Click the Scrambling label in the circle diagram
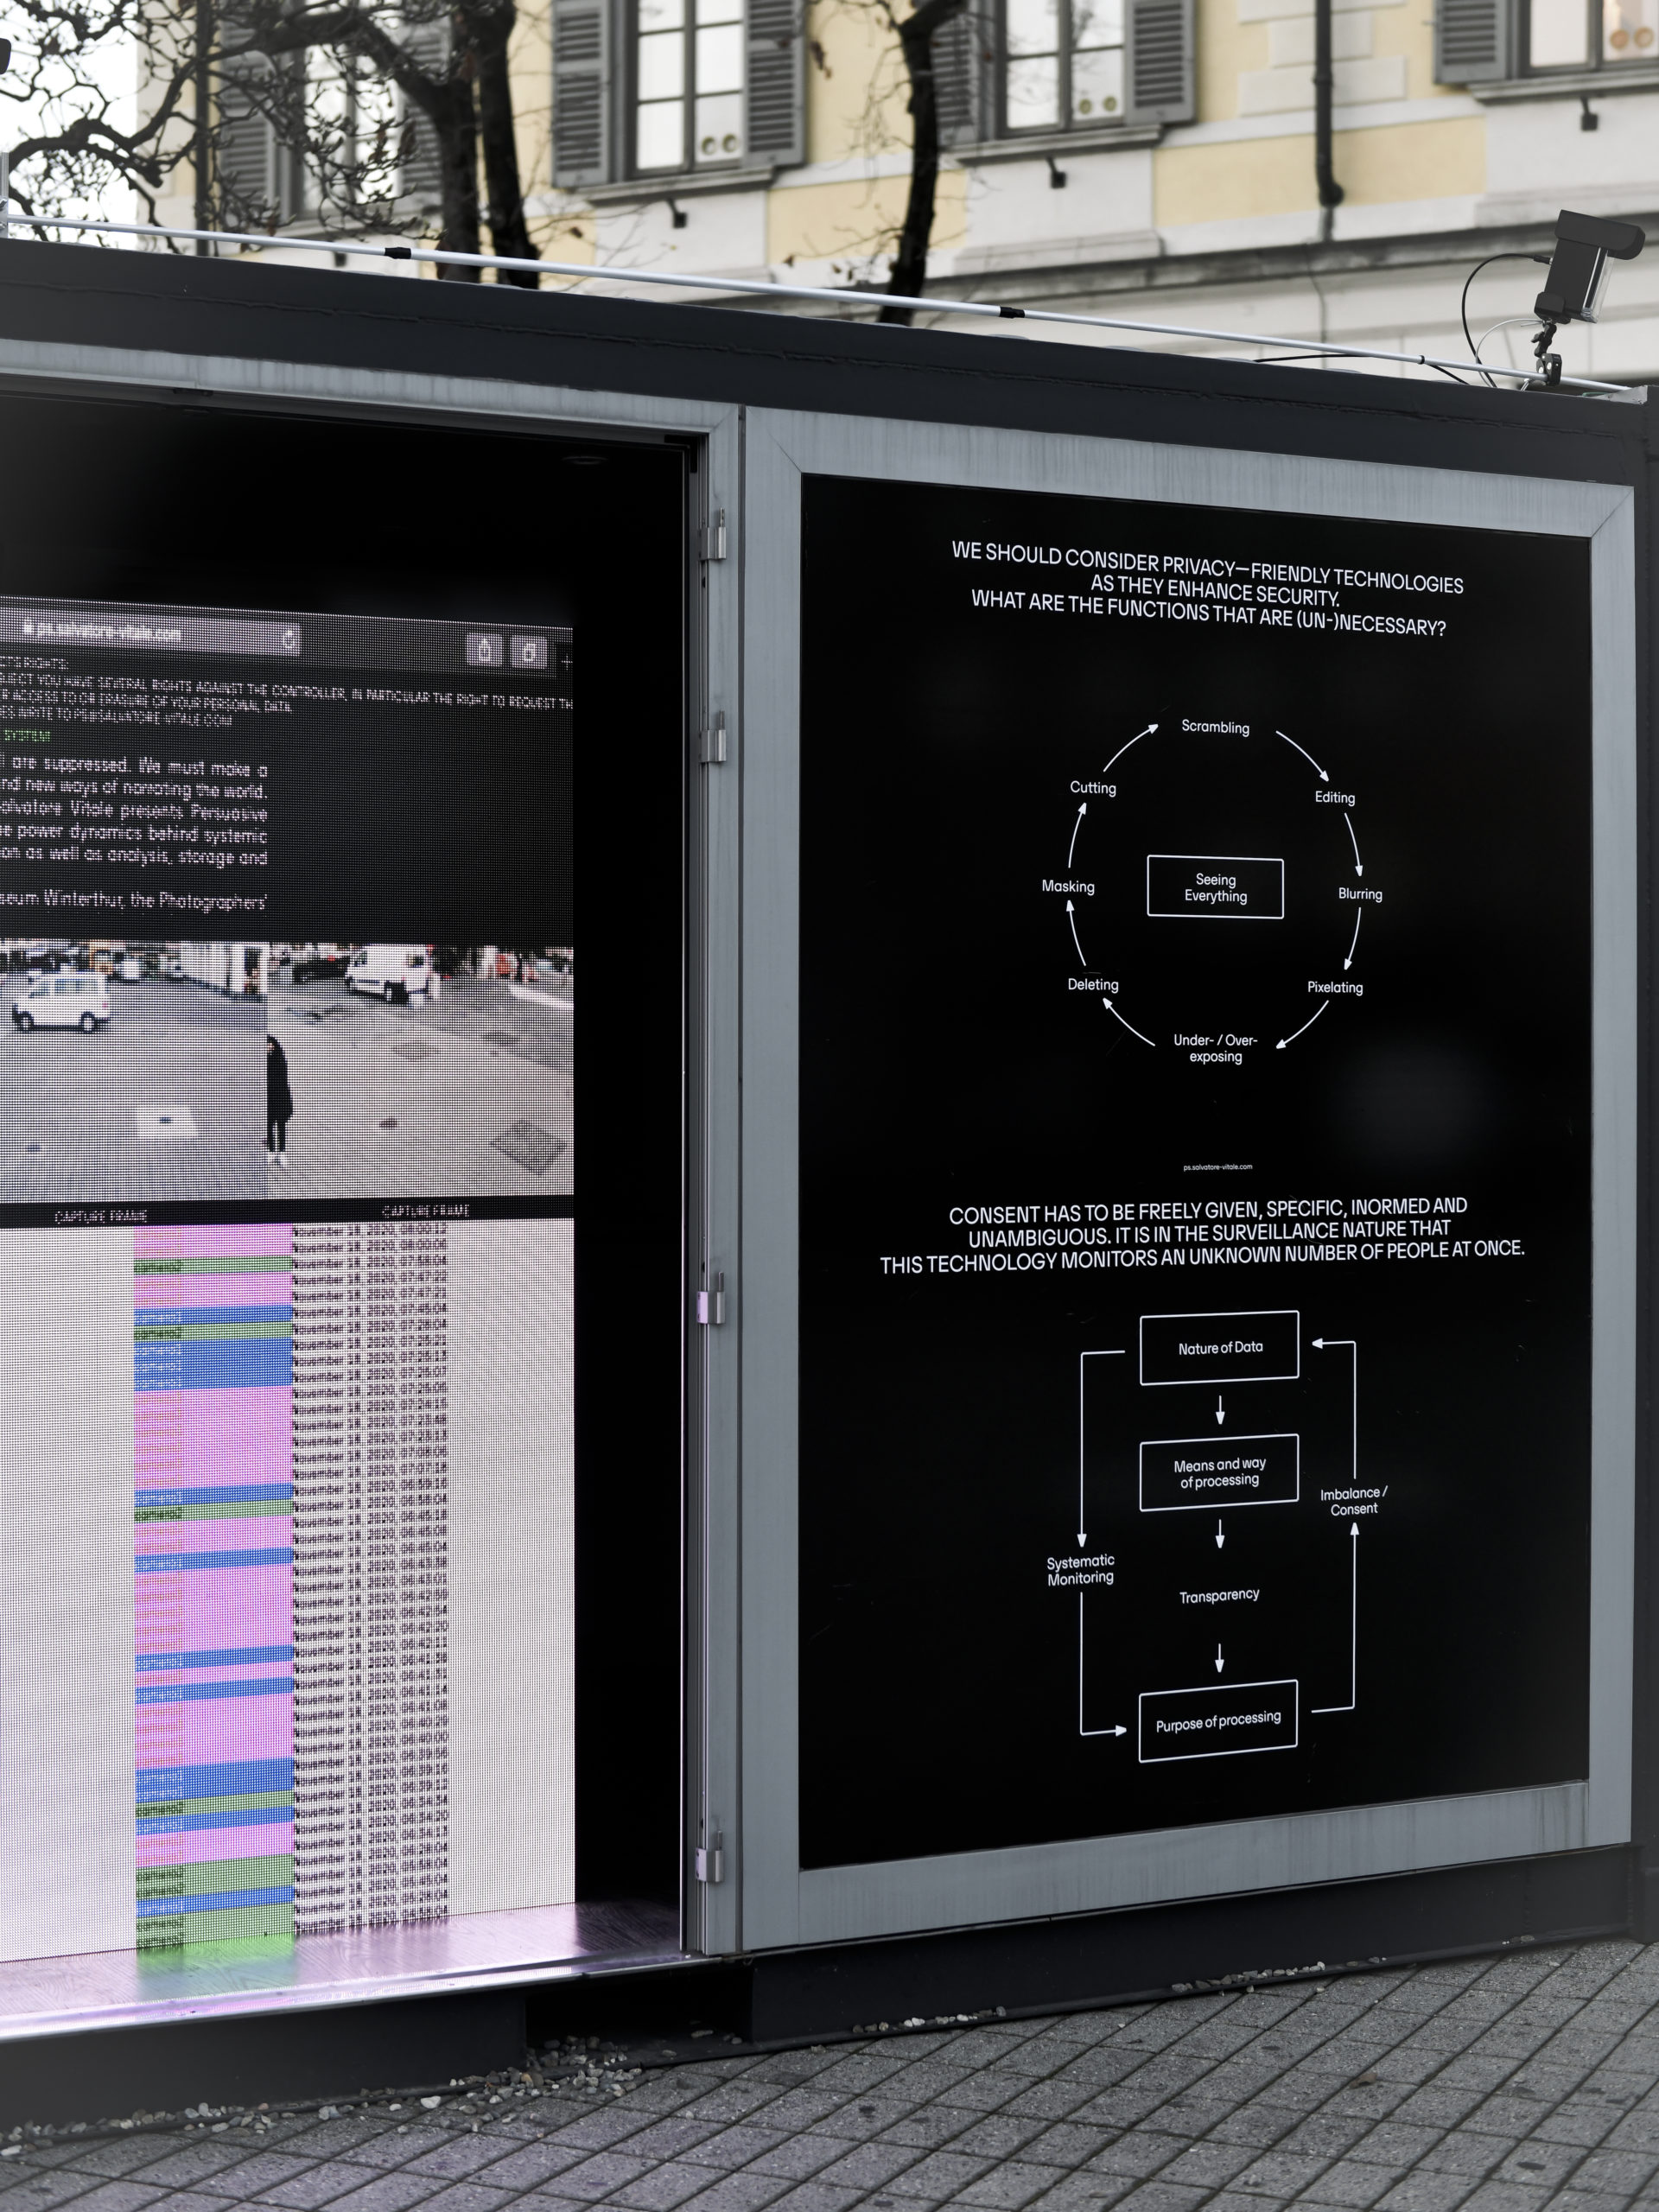This screenshot has width=1659, height=2212. [x=1215, y=727]
